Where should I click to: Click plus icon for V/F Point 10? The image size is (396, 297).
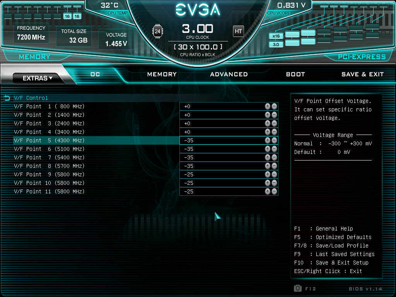point(268,183)
